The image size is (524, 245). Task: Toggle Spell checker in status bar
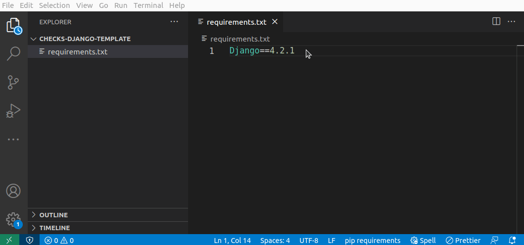coord(423,240)
